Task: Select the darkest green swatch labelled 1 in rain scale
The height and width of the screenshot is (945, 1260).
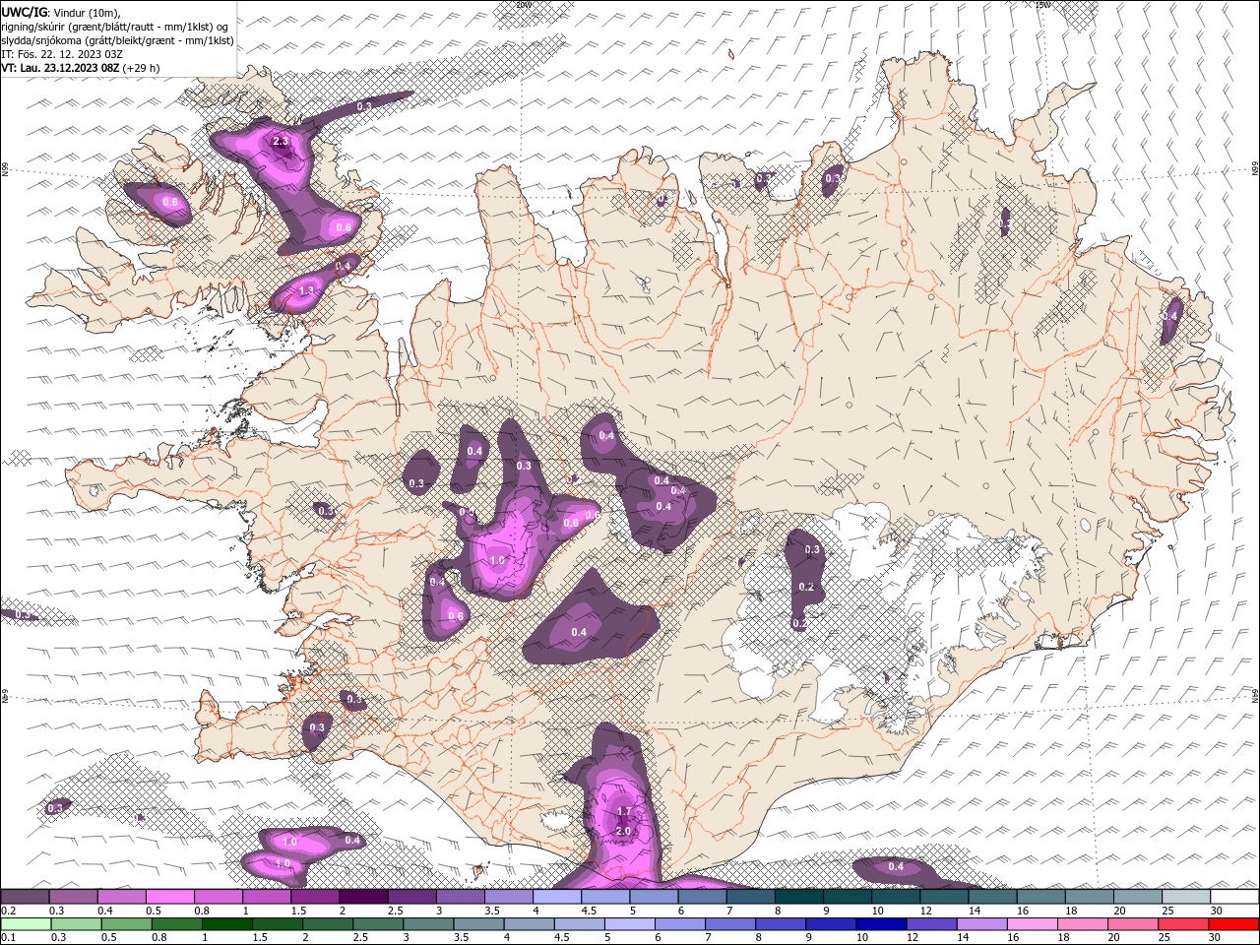Action: [226, 924]
